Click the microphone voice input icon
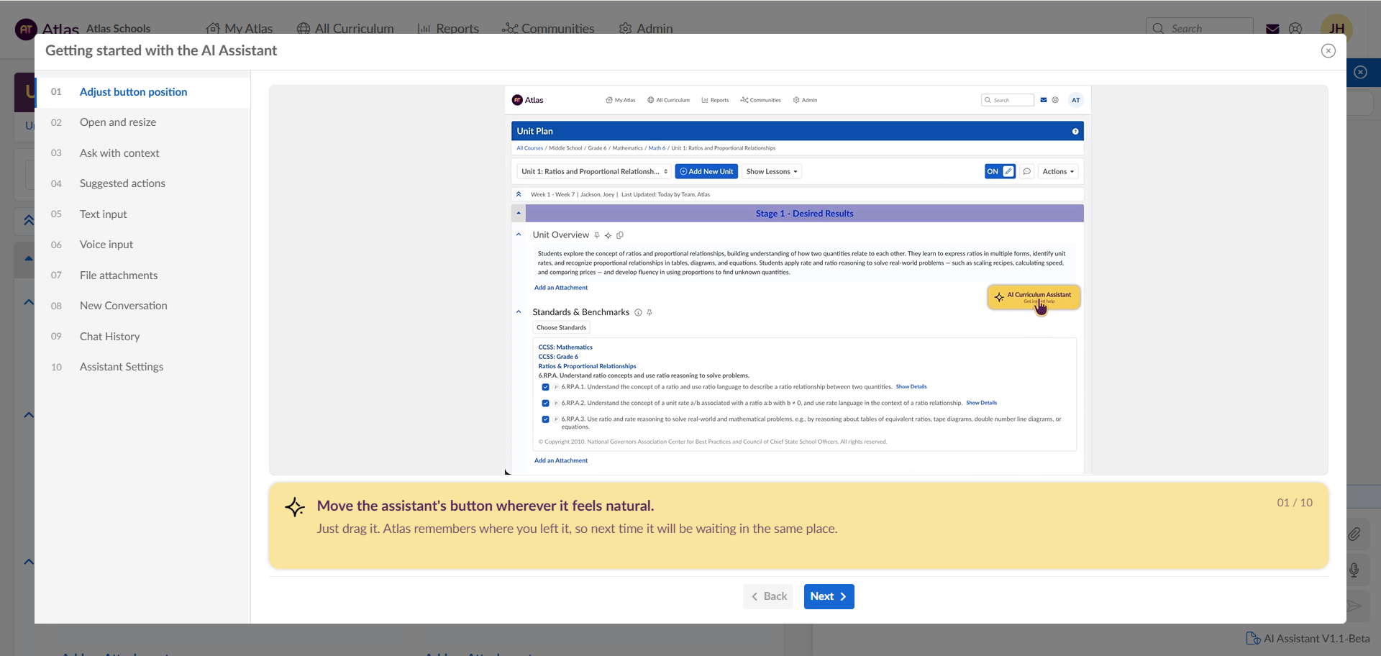1381x656 pixels. pyautogui.click(x=1354, y=570)
